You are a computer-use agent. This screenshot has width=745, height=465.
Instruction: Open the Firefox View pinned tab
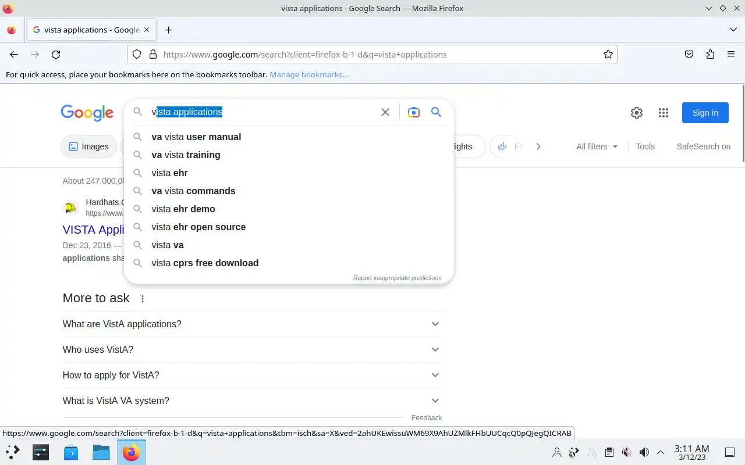coord(12,30)
